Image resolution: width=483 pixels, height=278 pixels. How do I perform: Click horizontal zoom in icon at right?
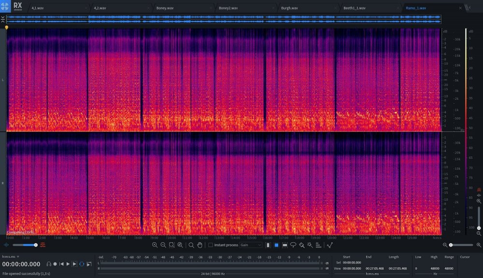pos(479,245)
